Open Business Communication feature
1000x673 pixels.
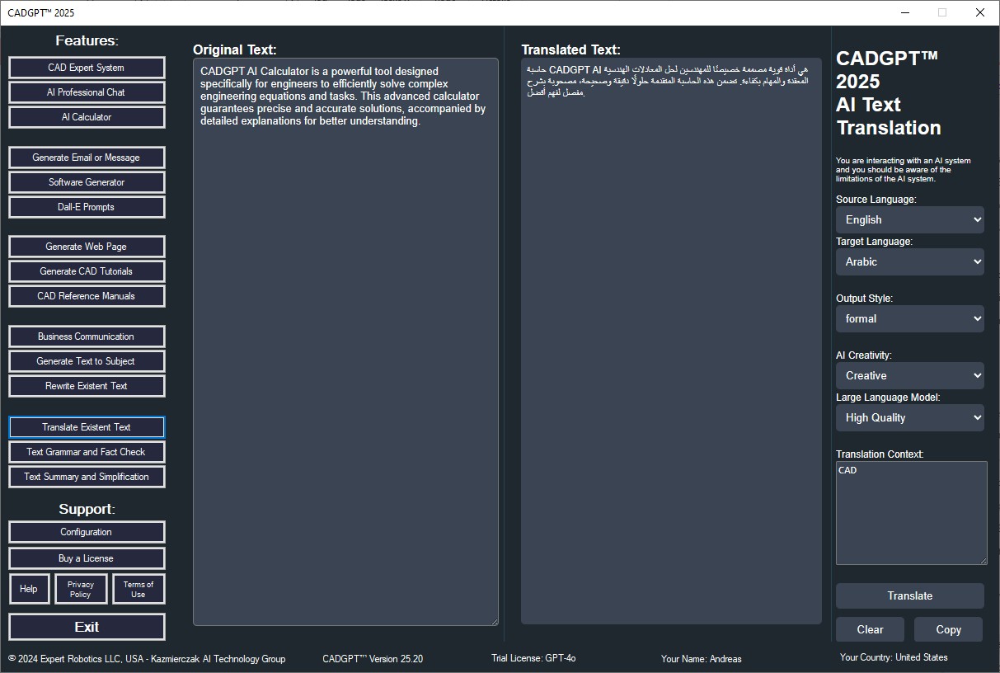pos(87,336)
